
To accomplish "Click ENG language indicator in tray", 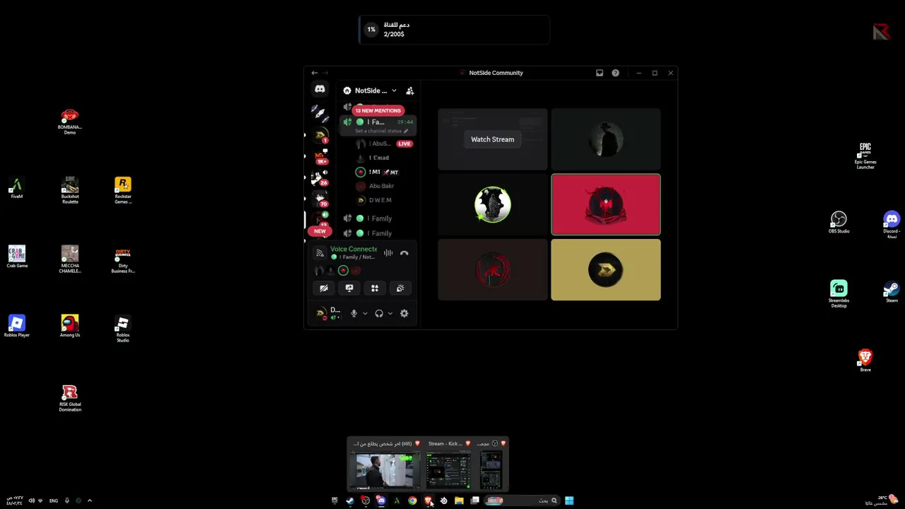I will tap(54, 501).
